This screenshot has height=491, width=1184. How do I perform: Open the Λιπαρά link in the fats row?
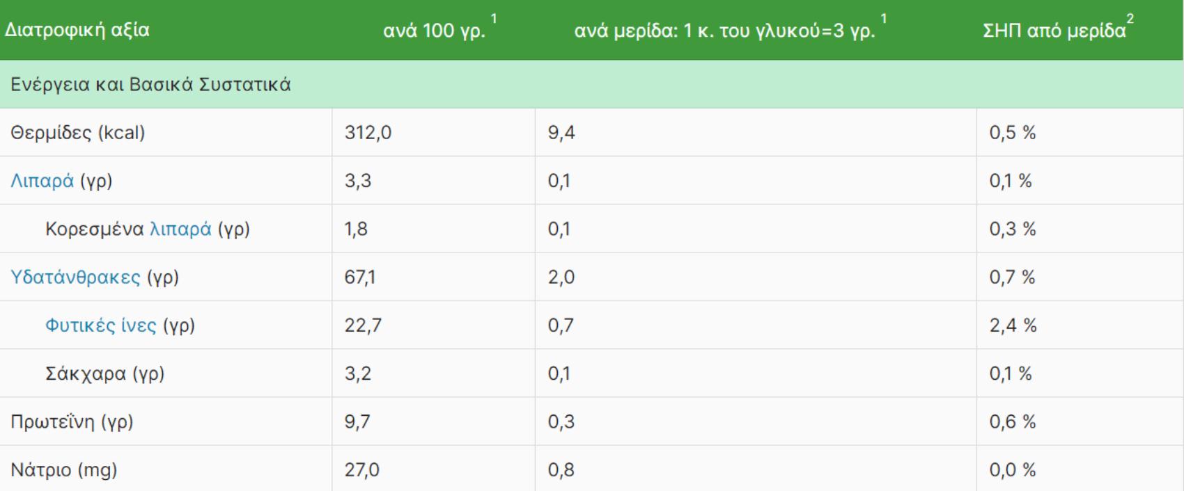coord(42,181)
